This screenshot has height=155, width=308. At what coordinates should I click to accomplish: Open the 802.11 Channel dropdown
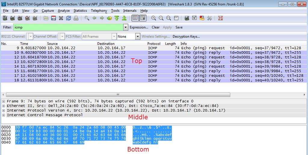[x=31, y=36]
